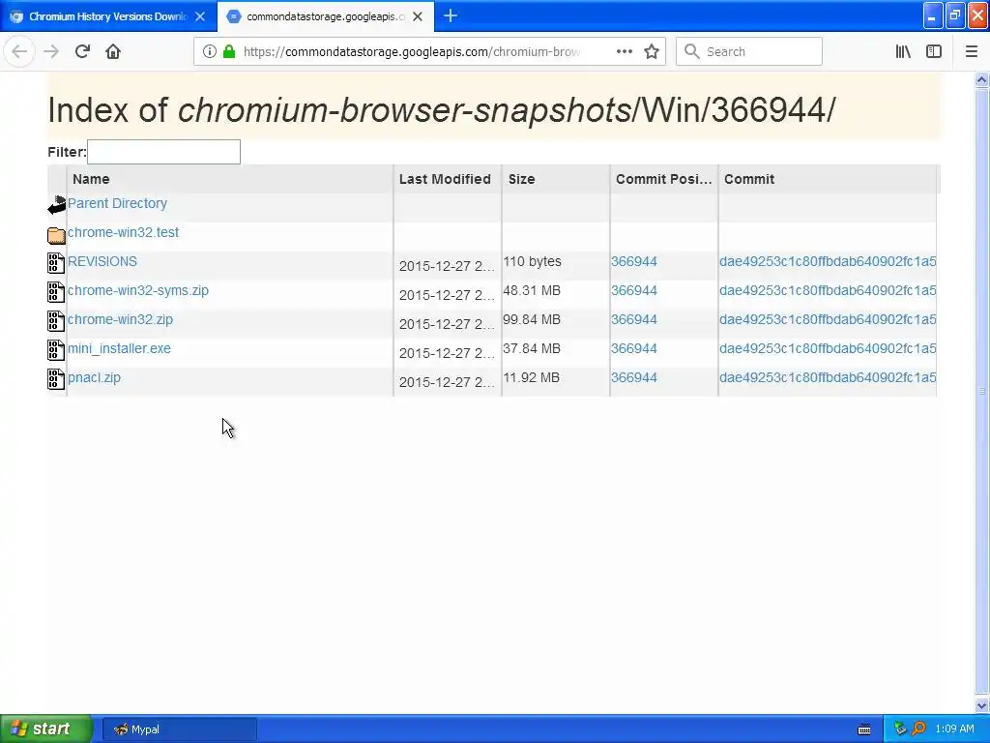This screenshot has width=990, height=743.
Task: Open 366944 commit position in chrome-win32.zip row
Action: point(634,319)
